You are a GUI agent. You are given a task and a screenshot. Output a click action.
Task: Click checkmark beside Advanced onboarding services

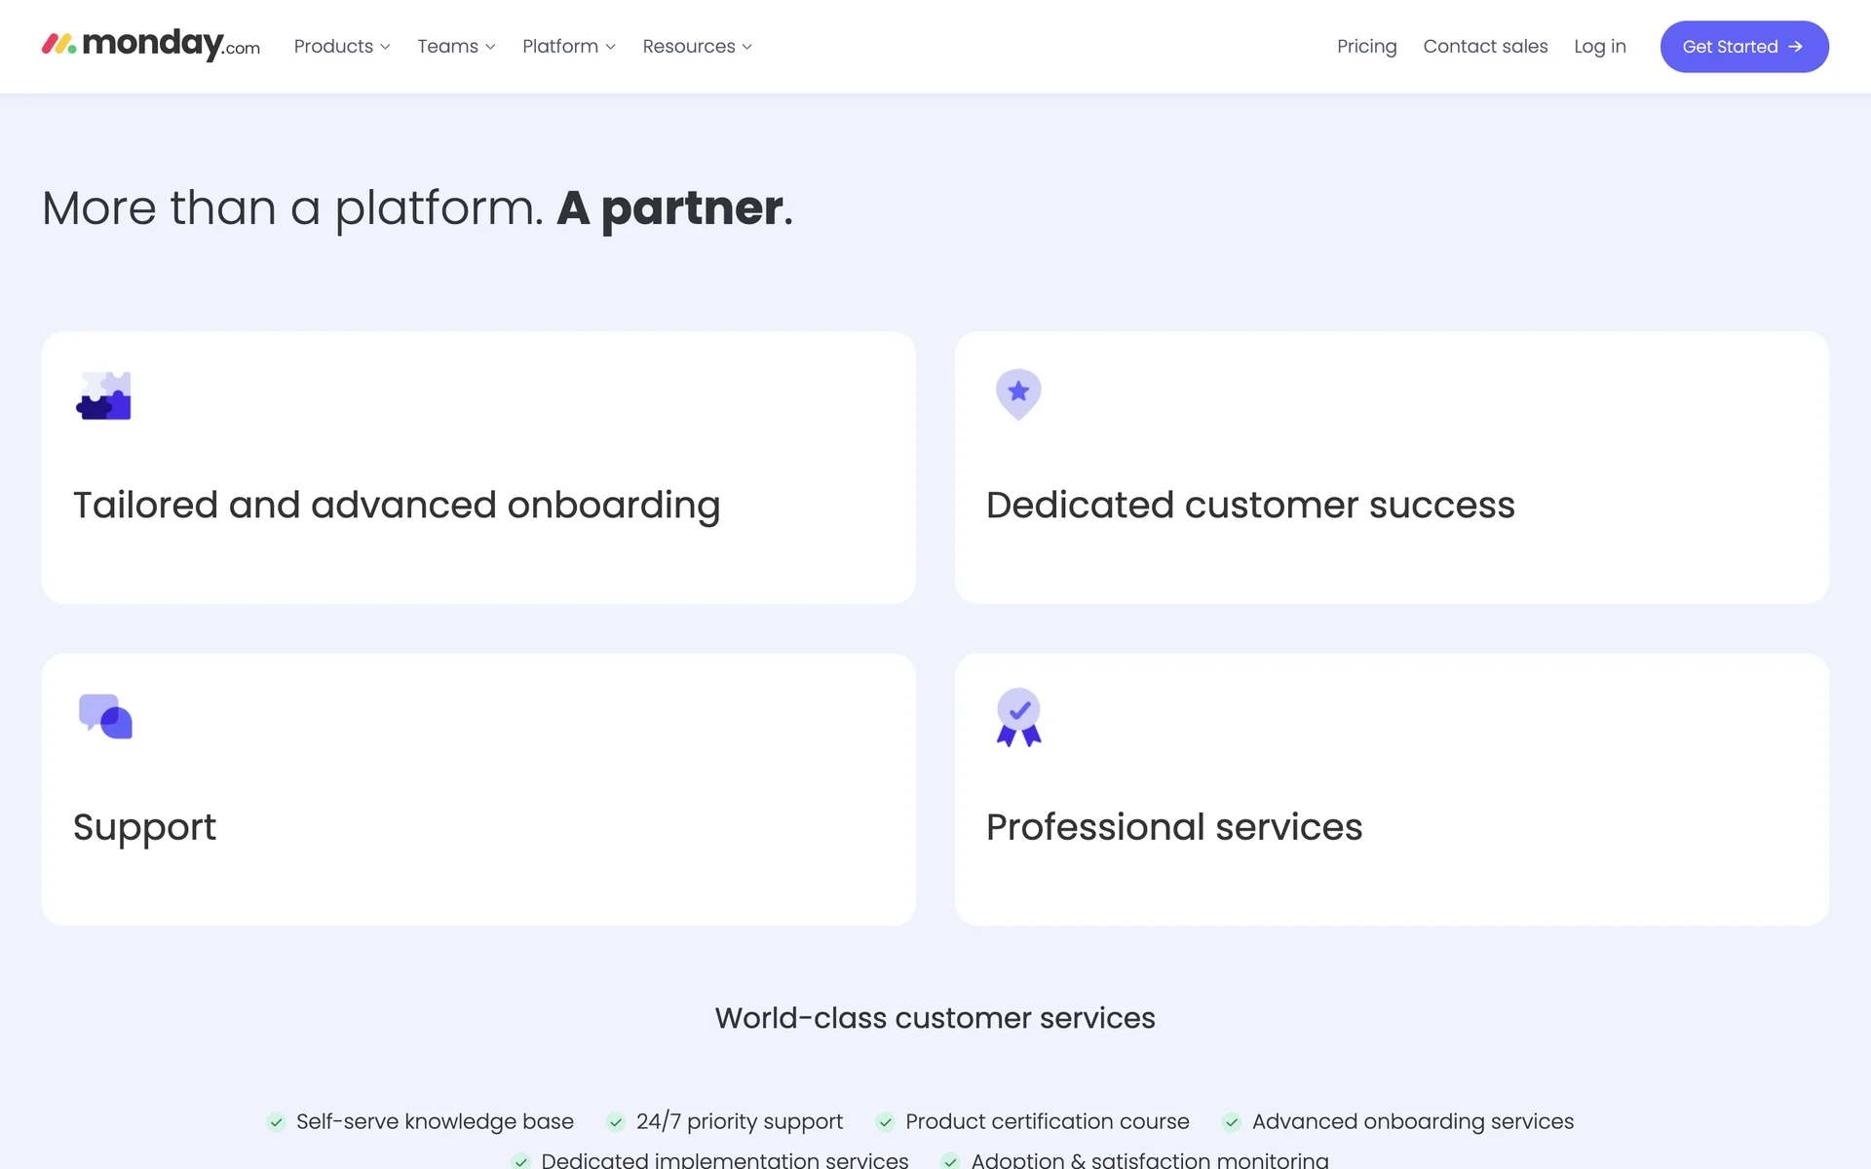point(1232,1122)
